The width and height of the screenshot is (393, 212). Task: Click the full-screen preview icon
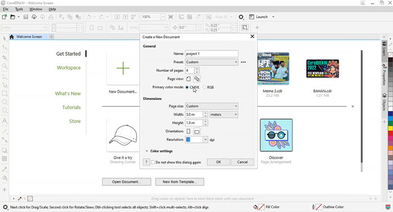click(x=171, y=17)
